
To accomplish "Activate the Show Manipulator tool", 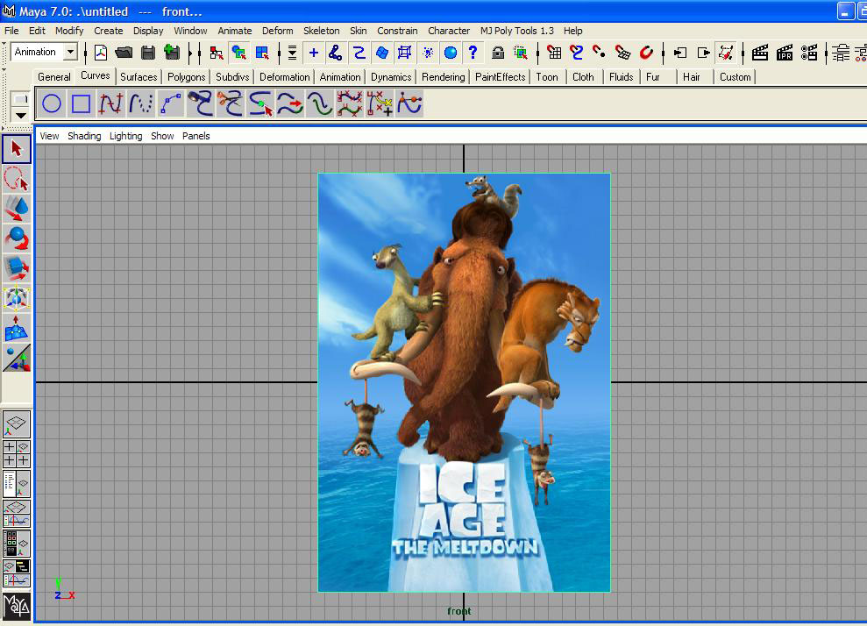I will [17, 359].
